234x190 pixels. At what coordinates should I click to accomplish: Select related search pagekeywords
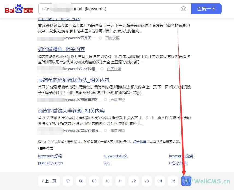click(x=50, y=163)
